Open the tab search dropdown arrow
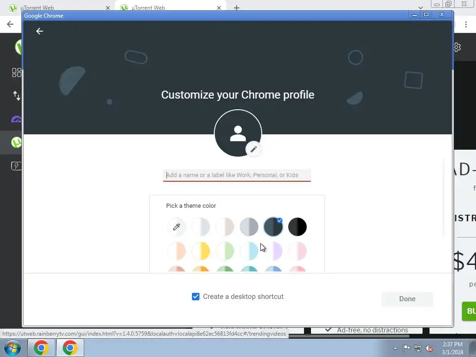 pyautogui.click(x=420, y=8)
